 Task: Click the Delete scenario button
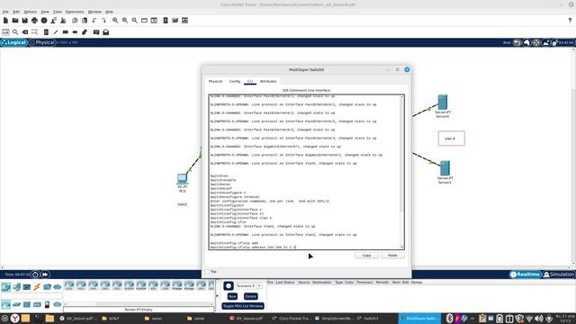(x=250, y=296)
